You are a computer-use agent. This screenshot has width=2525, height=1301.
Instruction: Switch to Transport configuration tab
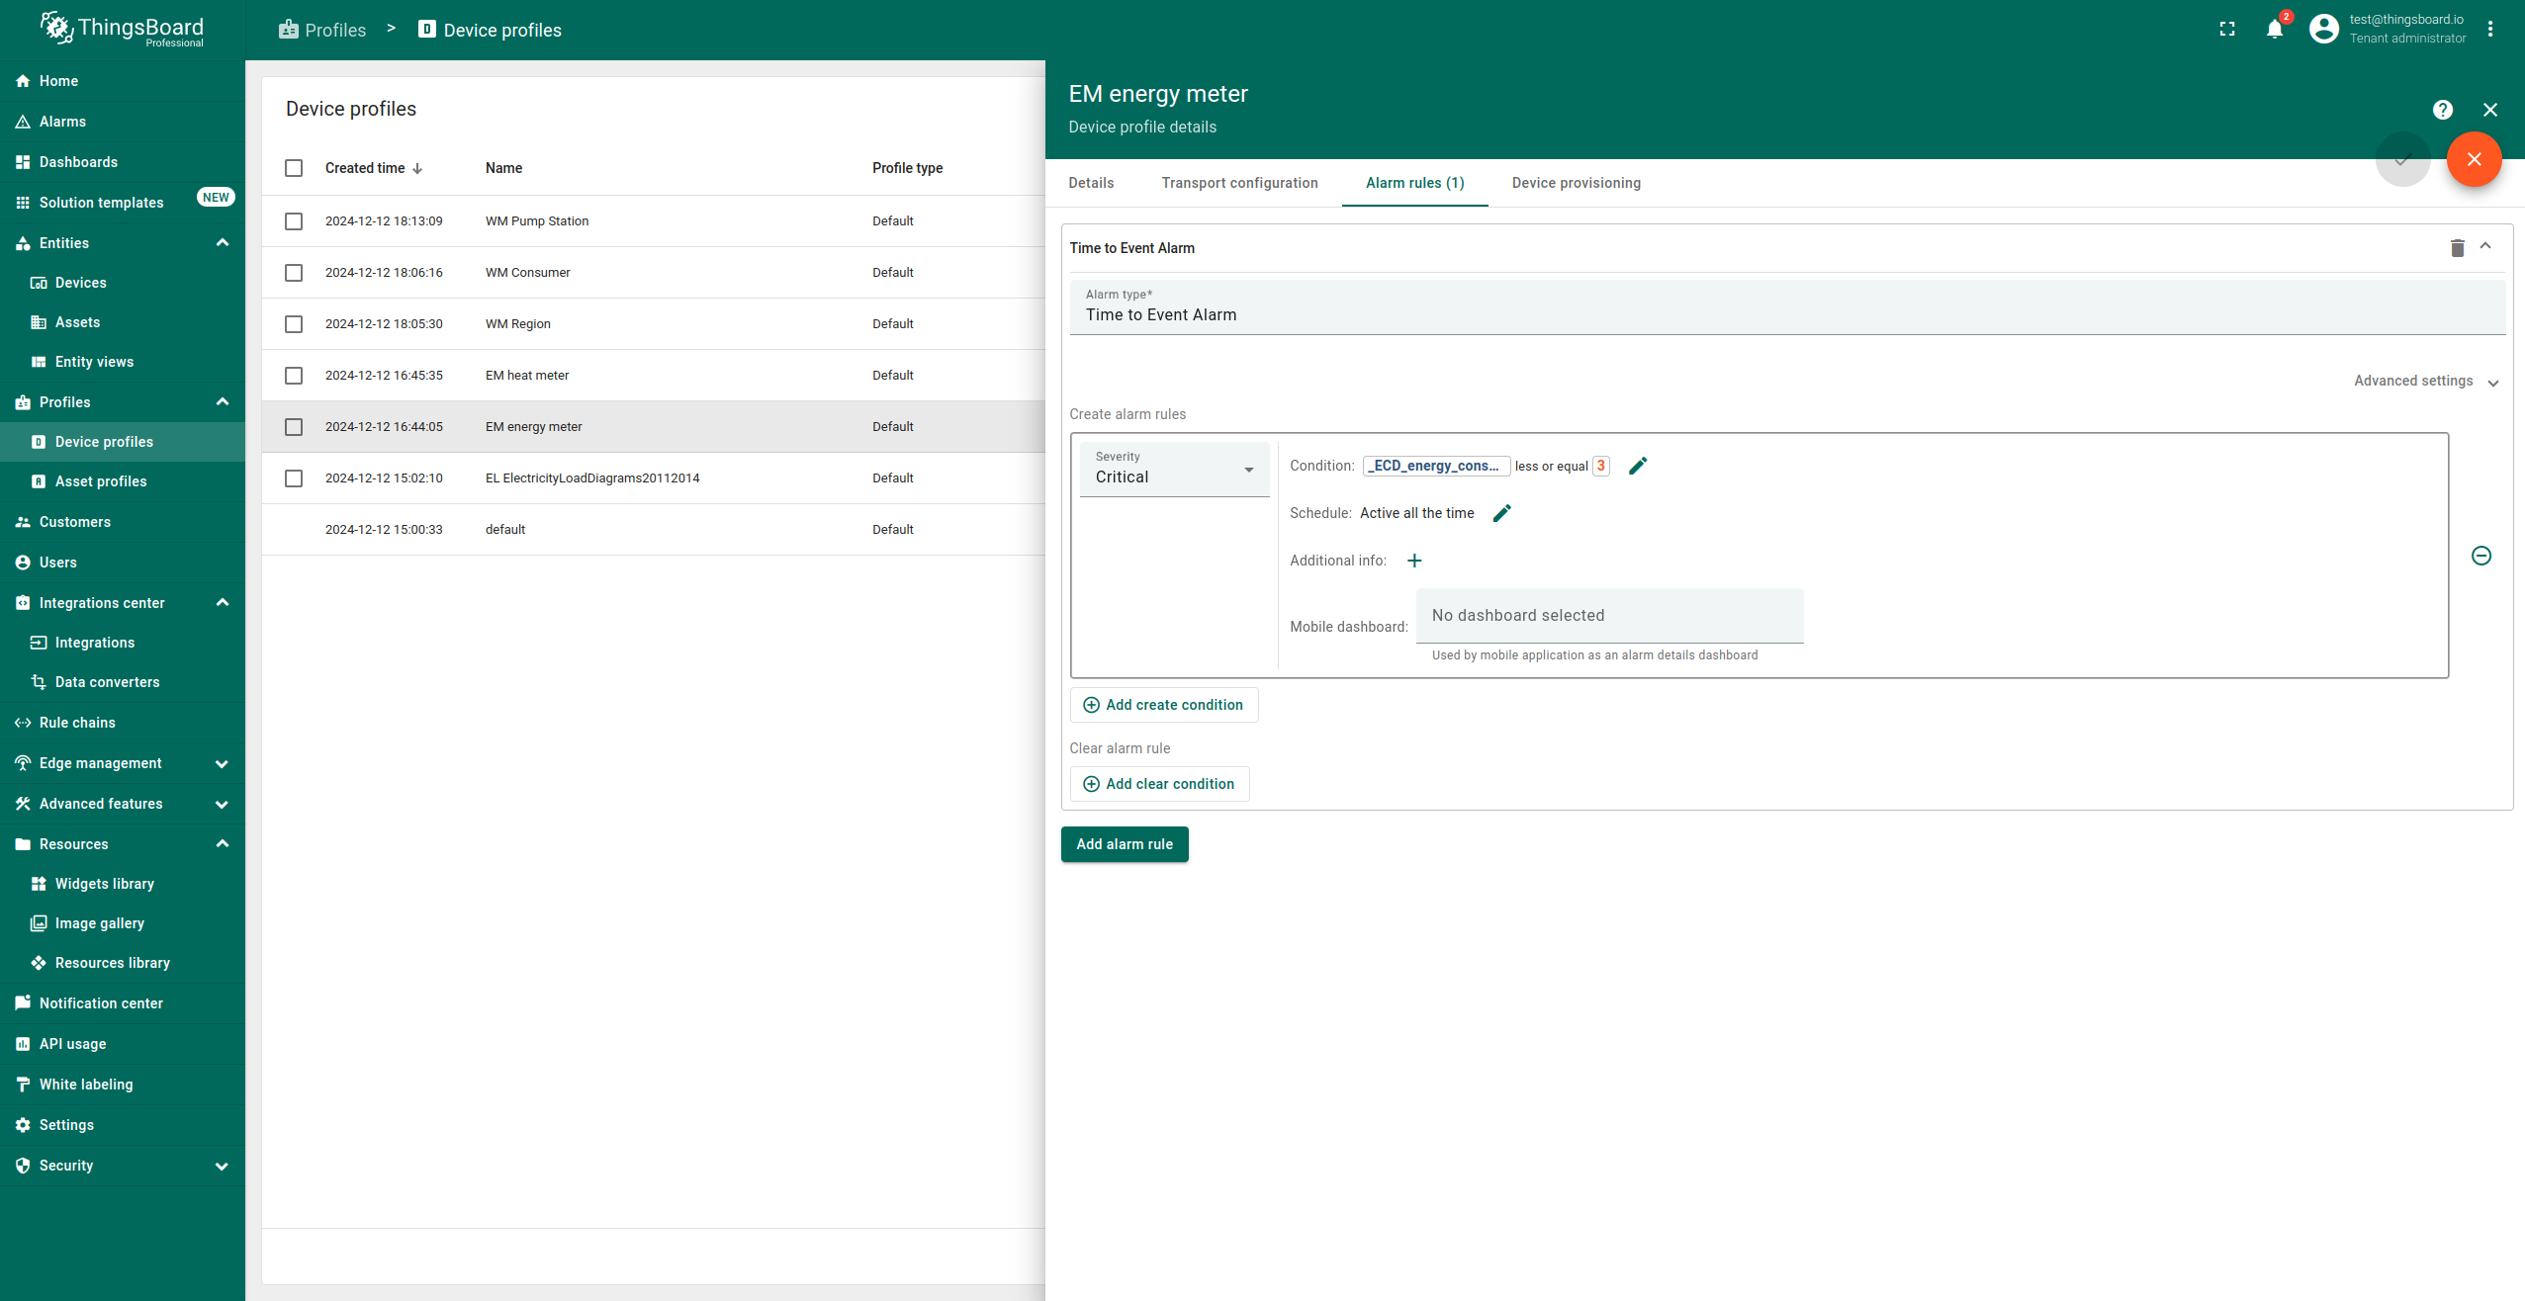click(x=1239, y=183)
